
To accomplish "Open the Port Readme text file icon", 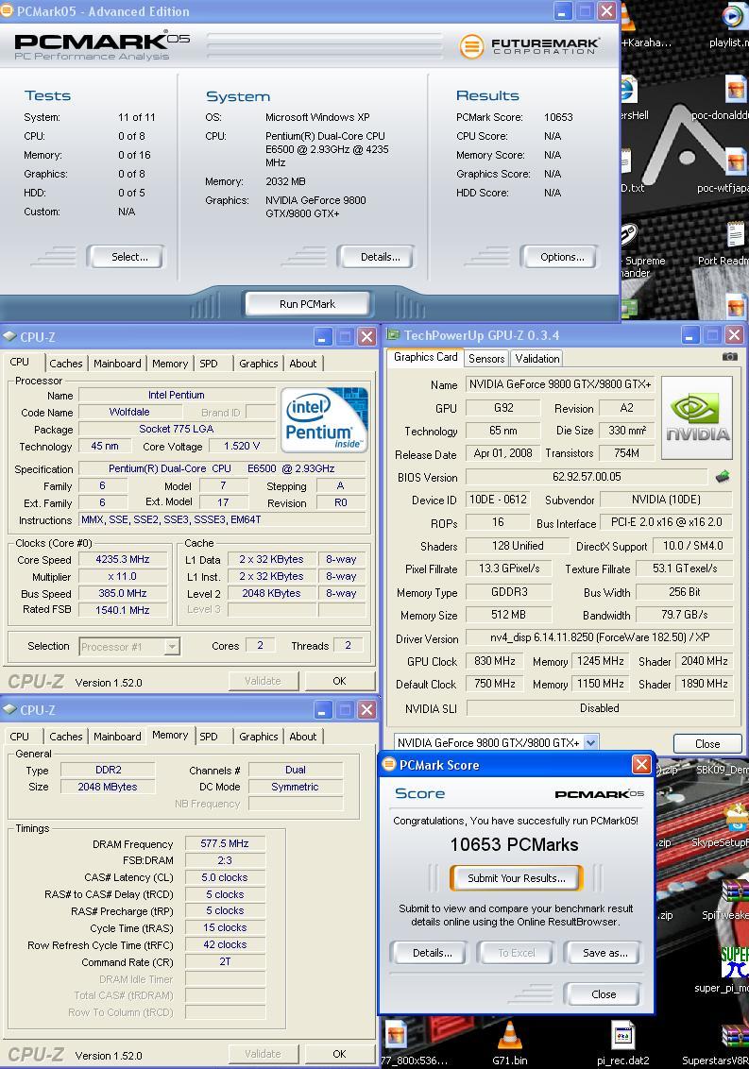I will 736,235.
